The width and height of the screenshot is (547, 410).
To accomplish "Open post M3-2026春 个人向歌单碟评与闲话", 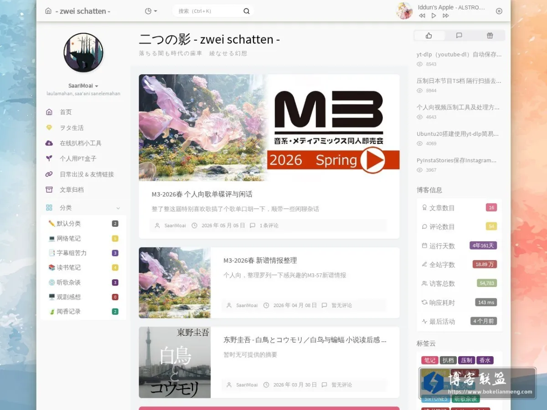I will point(202,194).
